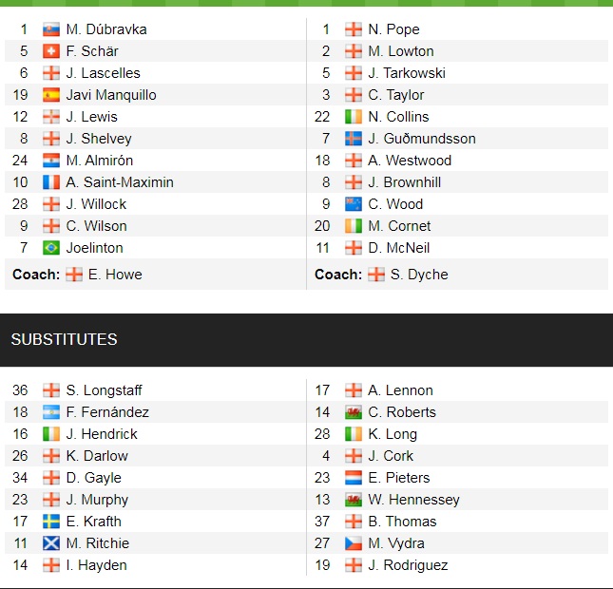This screenshot has height=589, width=613.
Task: Open N. Pope's player page
Action: click(393, 29)
